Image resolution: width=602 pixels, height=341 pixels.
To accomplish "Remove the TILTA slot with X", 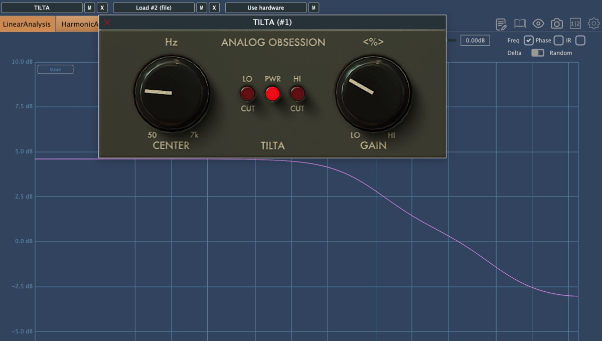I will [102, 8].
